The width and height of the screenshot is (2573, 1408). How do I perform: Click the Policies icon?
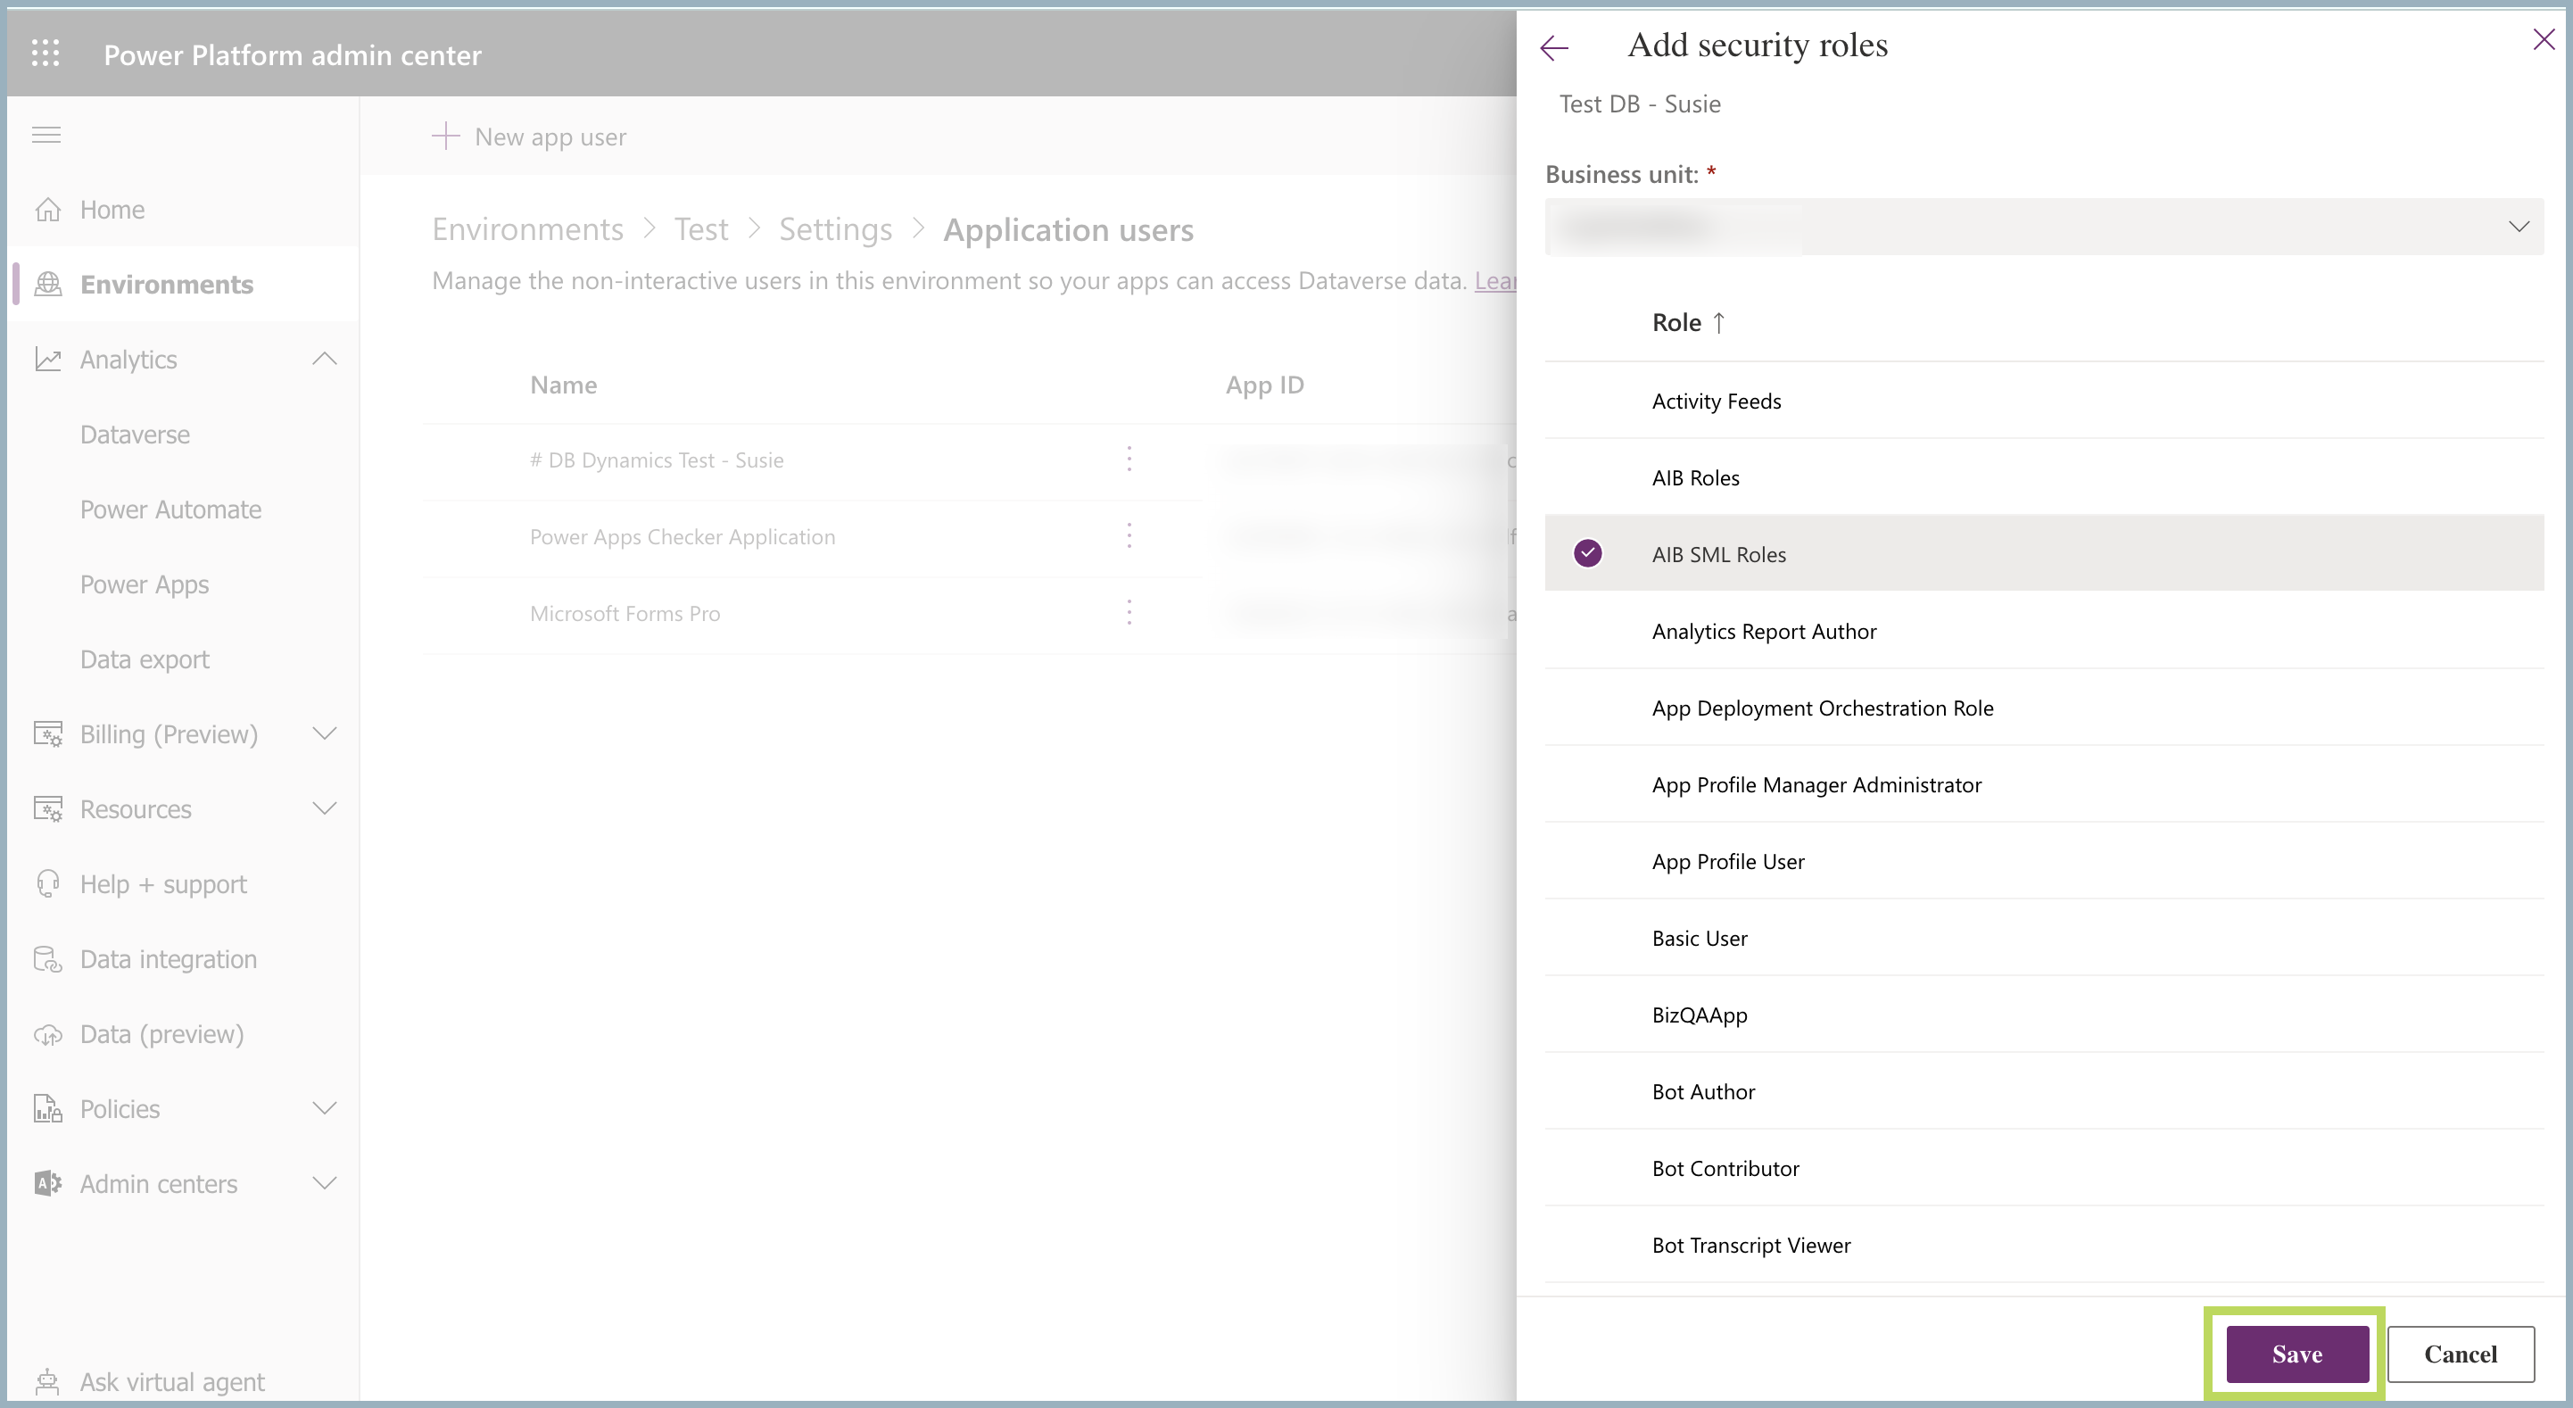tap(47, 1108)
